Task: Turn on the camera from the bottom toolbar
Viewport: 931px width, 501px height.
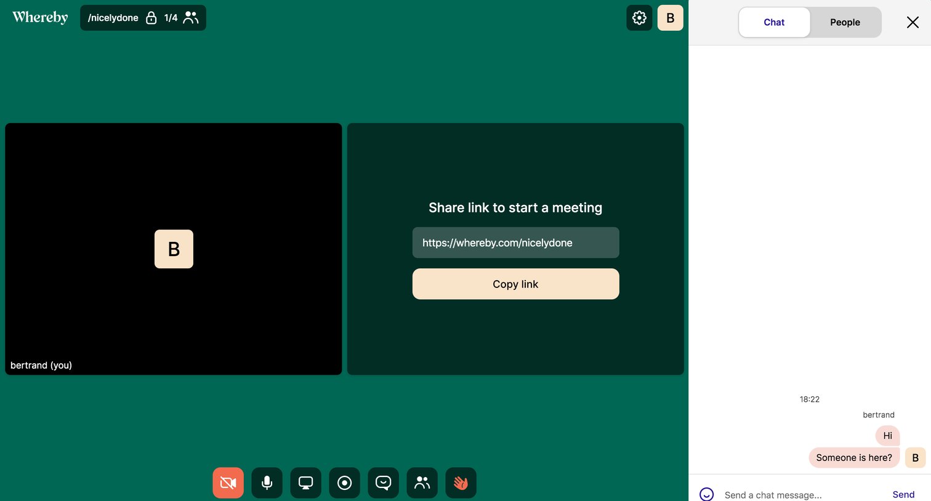Action: click(228, 483)
